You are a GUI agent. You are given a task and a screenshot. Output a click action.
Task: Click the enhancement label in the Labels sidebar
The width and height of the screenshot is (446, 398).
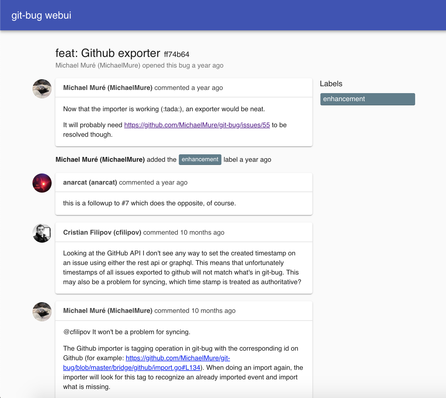coord(367,99)
